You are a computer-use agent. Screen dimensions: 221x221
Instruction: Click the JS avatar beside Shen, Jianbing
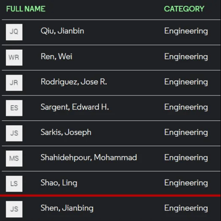pyautogui.click(x=14, y=209)
